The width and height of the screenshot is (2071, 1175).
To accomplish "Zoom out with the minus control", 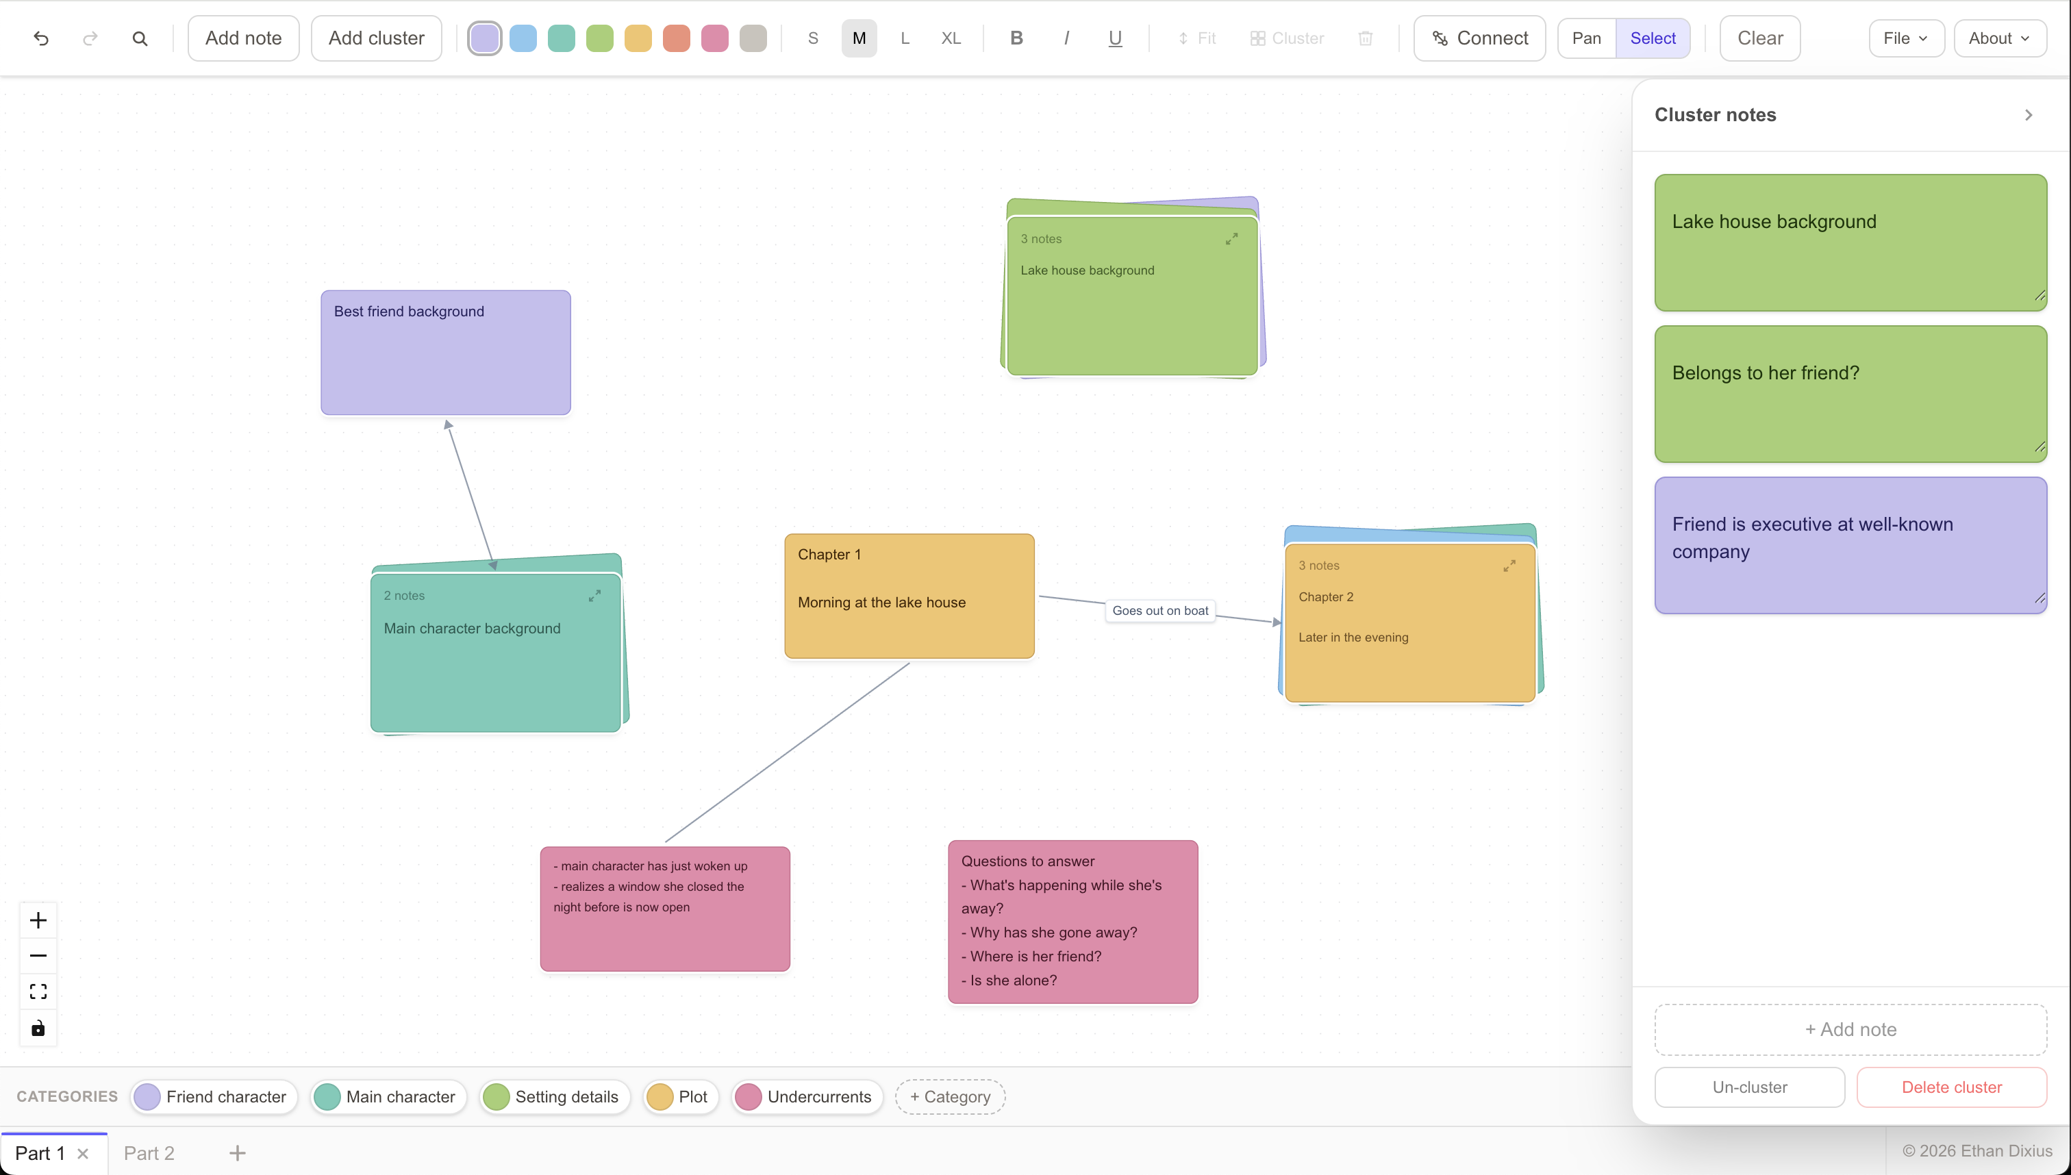I will [x=38, y=955].
